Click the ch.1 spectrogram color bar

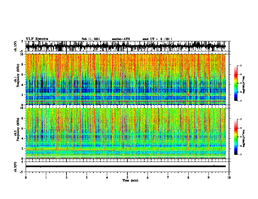(x=236, y=83)
